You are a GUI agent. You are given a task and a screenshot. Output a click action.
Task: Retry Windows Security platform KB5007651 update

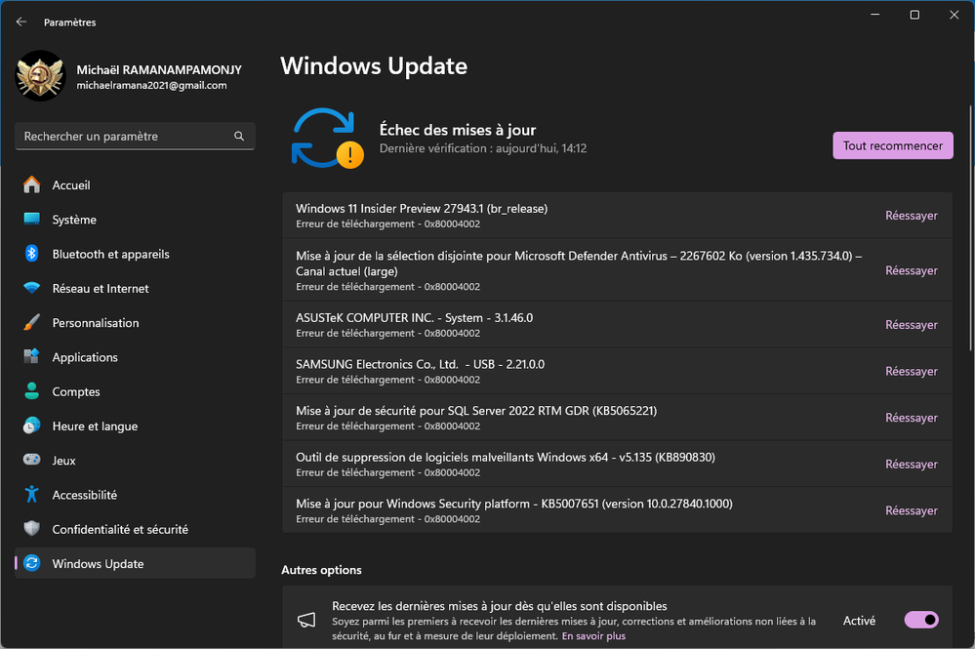point(911,510)
